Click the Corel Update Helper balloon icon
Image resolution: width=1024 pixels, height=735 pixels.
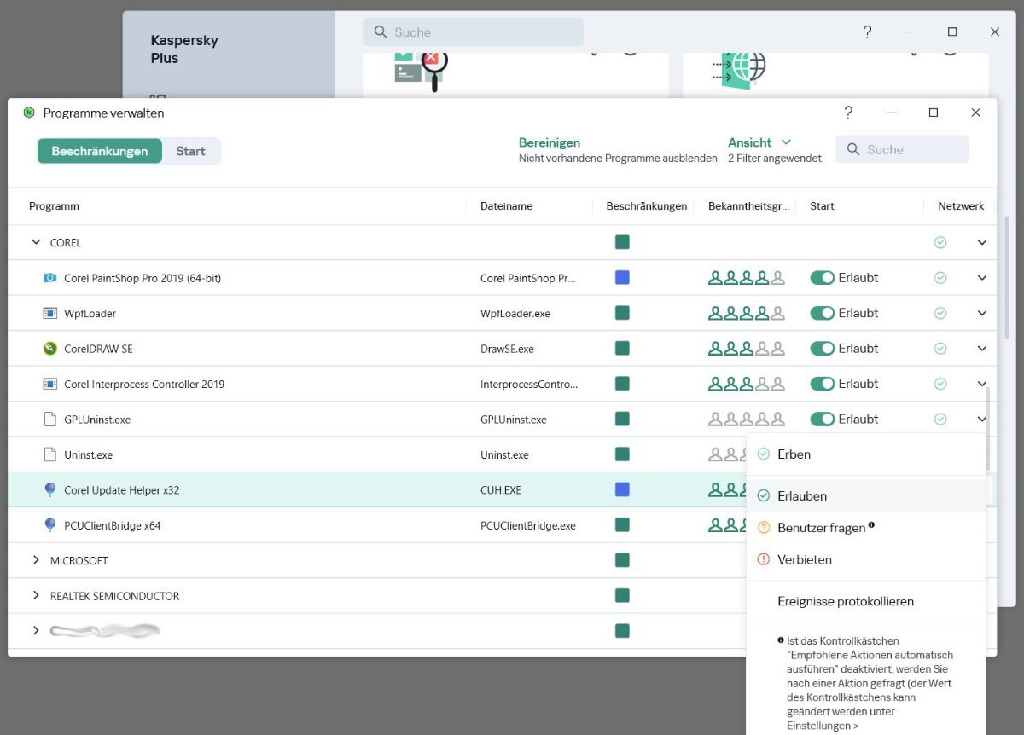49,490
